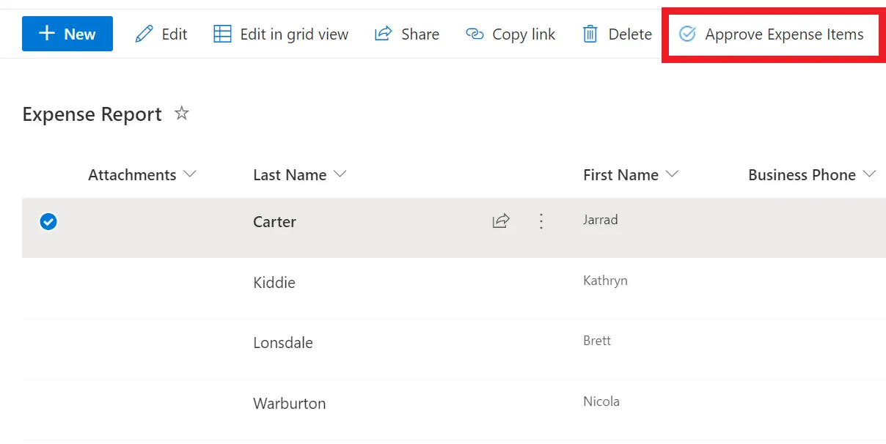Open the Kiddie list item
Screen dimensions: 886x444
point(274,283)
